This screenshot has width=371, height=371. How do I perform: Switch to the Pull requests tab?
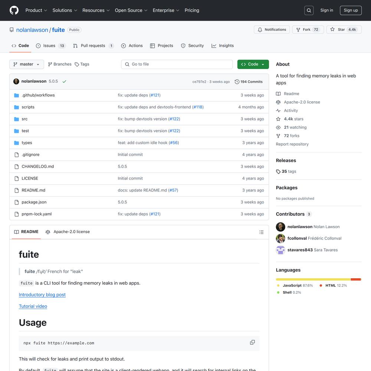(x=93, y=46)
